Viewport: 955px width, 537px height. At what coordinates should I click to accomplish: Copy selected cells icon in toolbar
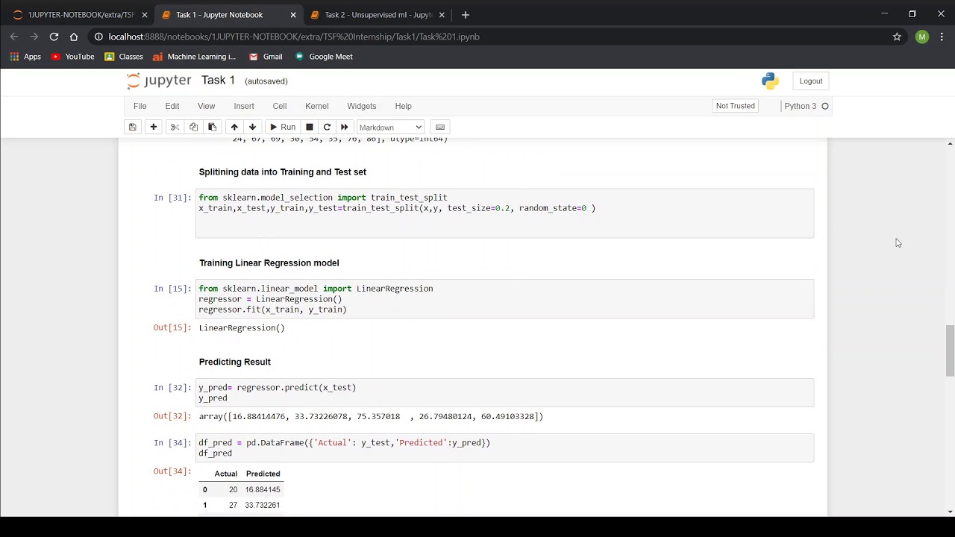[193, 127]
